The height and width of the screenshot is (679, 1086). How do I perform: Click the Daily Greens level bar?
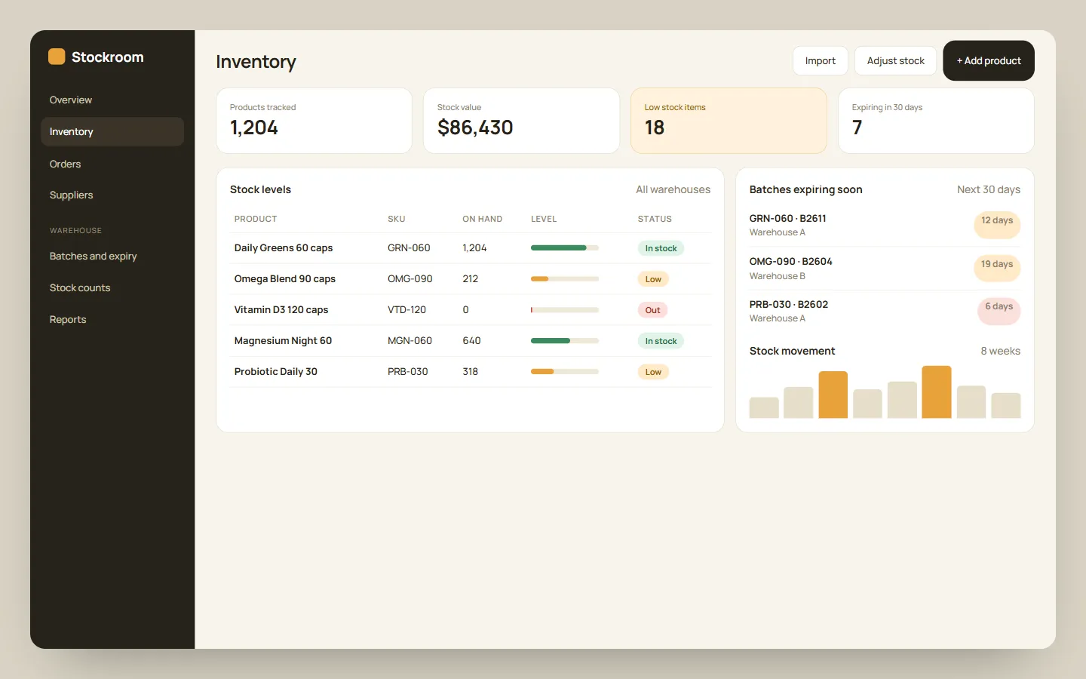coord(565,247)
